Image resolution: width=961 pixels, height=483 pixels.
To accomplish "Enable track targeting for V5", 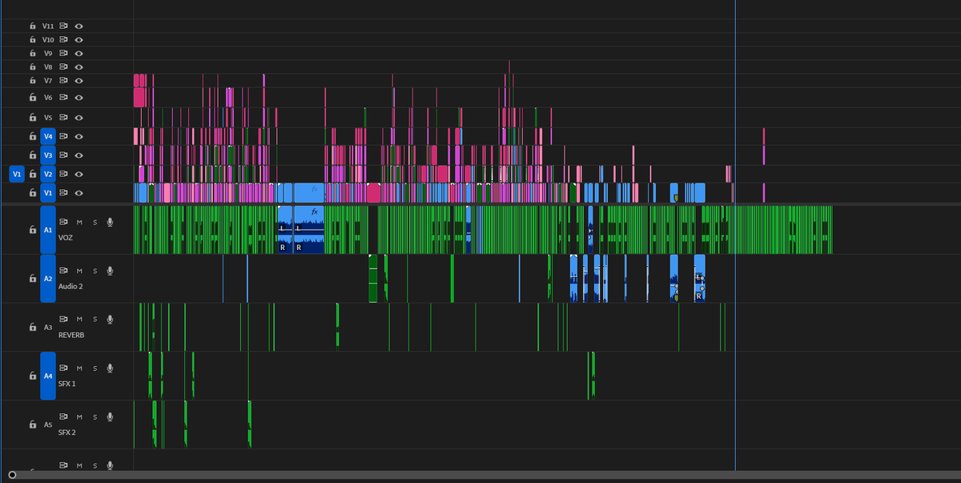I will coord(48,118).
